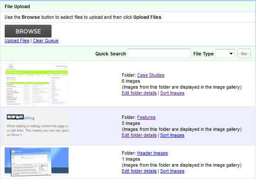Open the Case Studies folder thumbnail
256x179 pixels.
pos(37,84)
